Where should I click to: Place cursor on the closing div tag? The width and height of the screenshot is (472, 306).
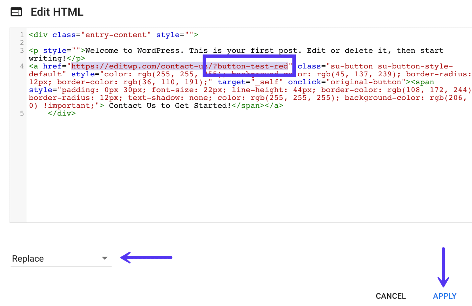point(62,113)
